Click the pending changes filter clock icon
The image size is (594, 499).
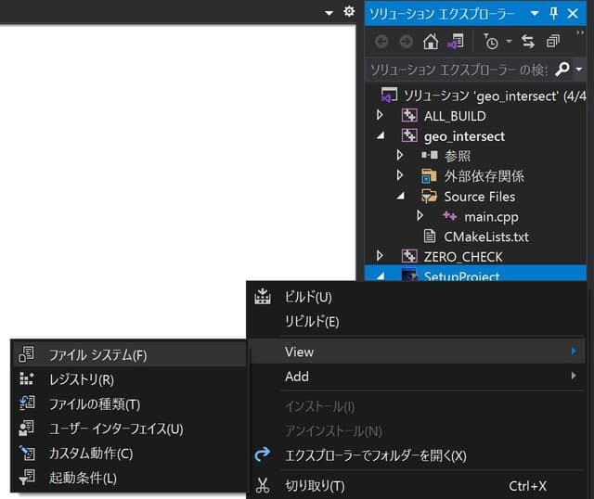click(491, 42)
